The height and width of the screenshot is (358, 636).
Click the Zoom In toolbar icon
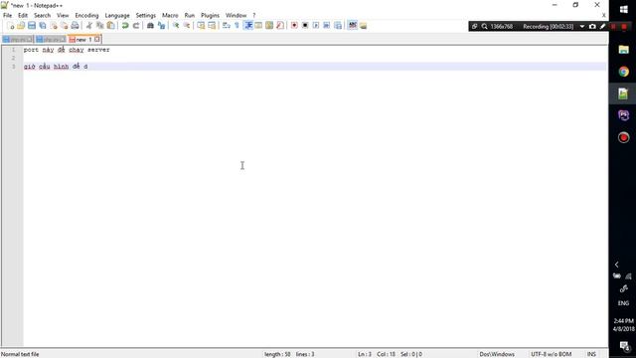click(x=176, y=26)
